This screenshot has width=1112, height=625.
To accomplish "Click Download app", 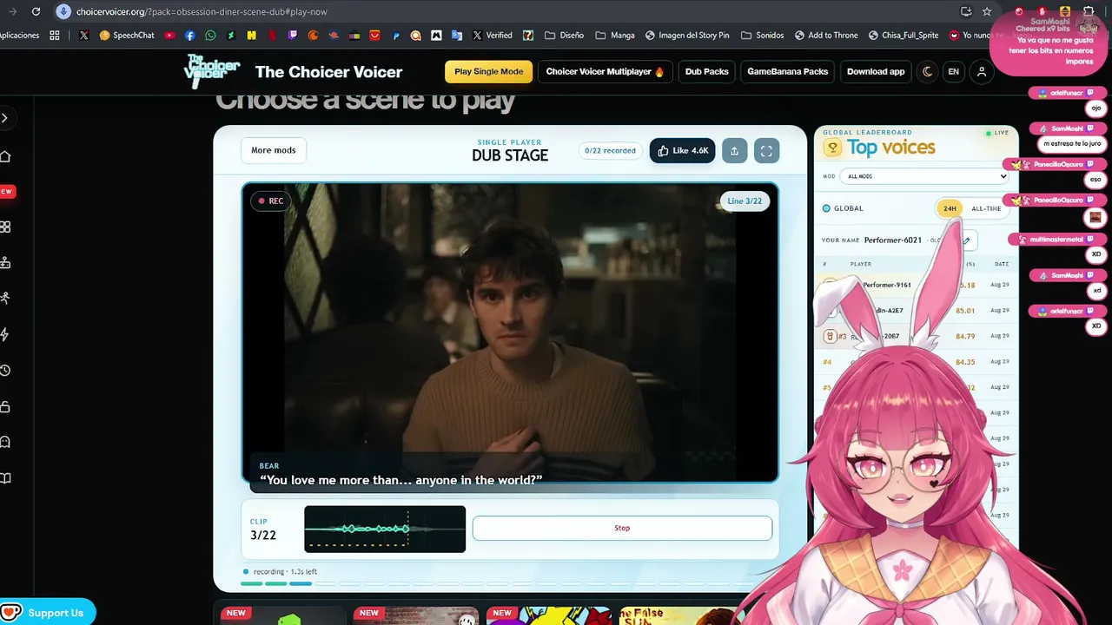I will click(876, 71).
